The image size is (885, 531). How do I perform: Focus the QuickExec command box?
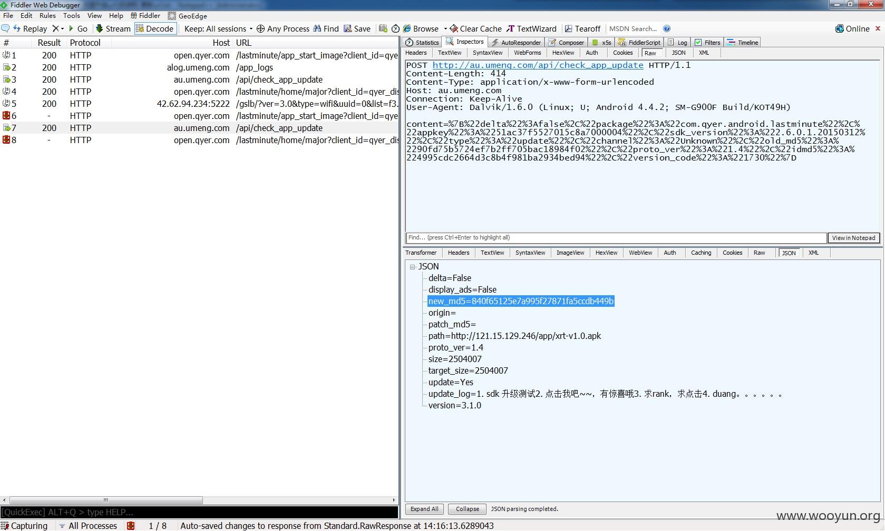pos(199,512)
